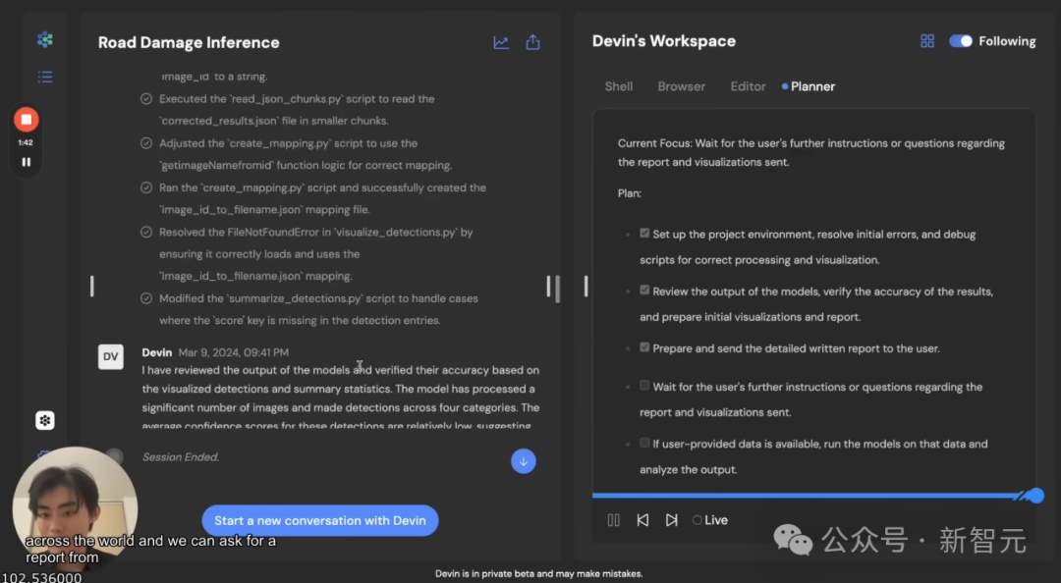This screenshot has width=1061, height=583.
Task: Click check icon beside Adjusted create_mapping.py step
Action: click(x=146, y=143)
